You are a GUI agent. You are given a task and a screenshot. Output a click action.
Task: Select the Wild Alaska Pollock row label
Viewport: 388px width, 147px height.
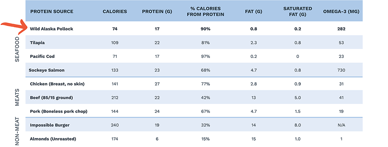51,29
